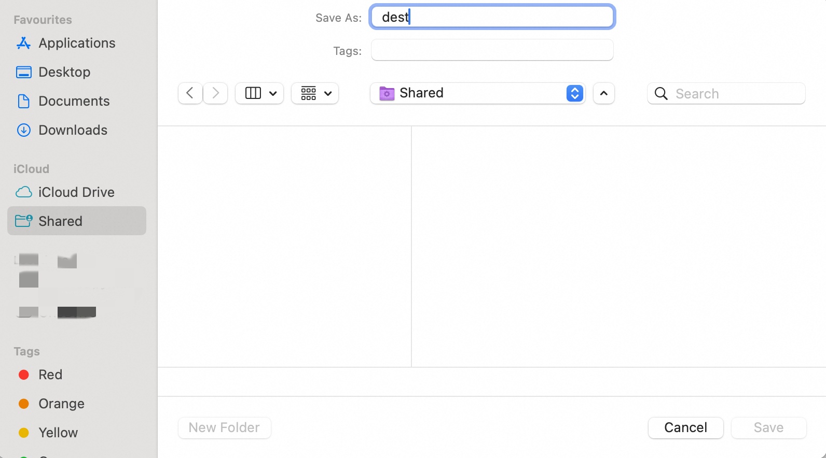
Task: Click the New Folder button
Action: (x=224, y=427)
